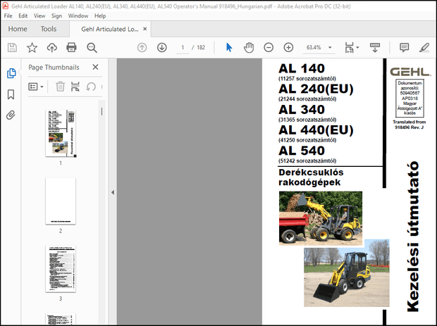This screenshot has height=326, width=437.
Task: Click the AL 240(EU) heading text
Action: pos(316,89)
